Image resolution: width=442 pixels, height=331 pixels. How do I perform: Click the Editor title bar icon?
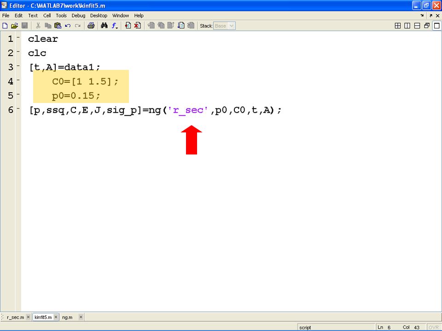tap(4, 6)
